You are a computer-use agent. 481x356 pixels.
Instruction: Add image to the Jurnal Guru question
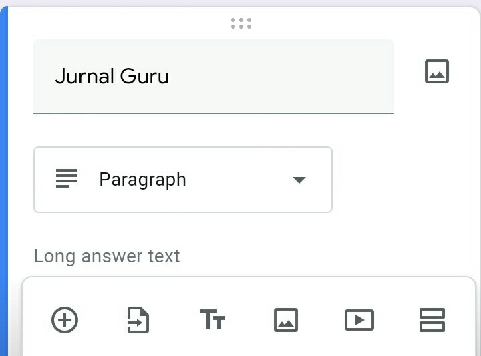tap(437, 71)
